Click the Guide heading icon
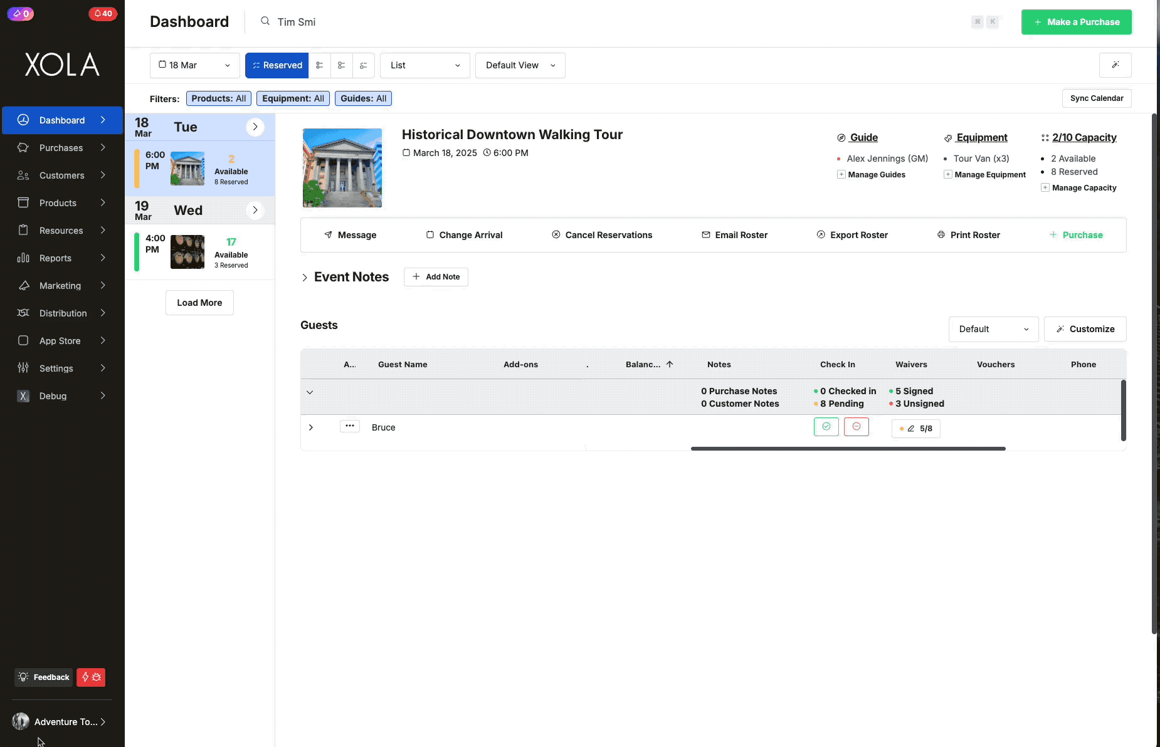 pos(841,138)
